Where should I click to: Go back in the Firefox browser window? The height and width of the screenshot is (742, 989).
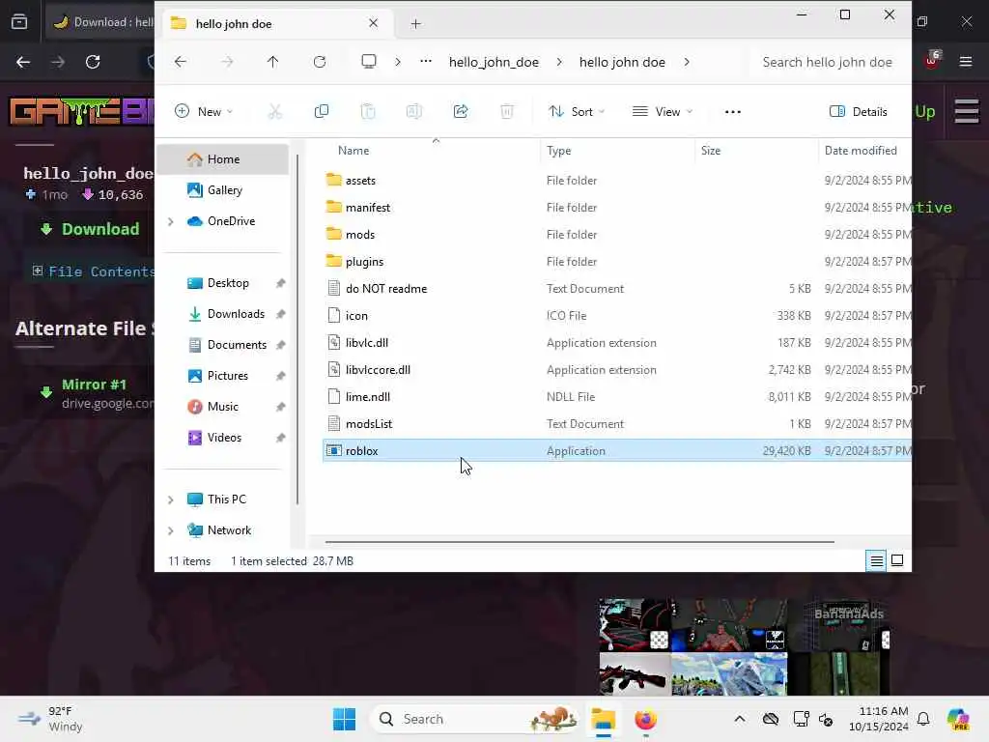[23, 62]
